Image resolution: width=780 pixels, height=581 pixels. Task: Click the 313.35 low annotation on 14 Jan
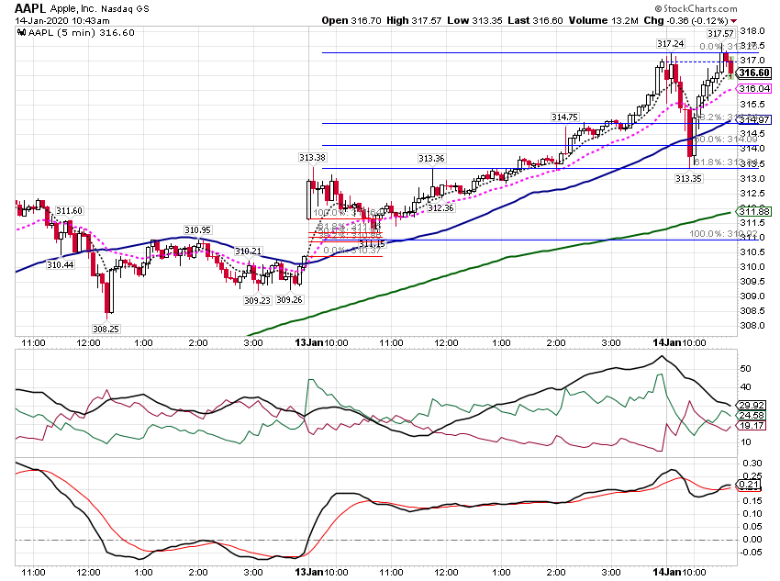click(688, 179)
